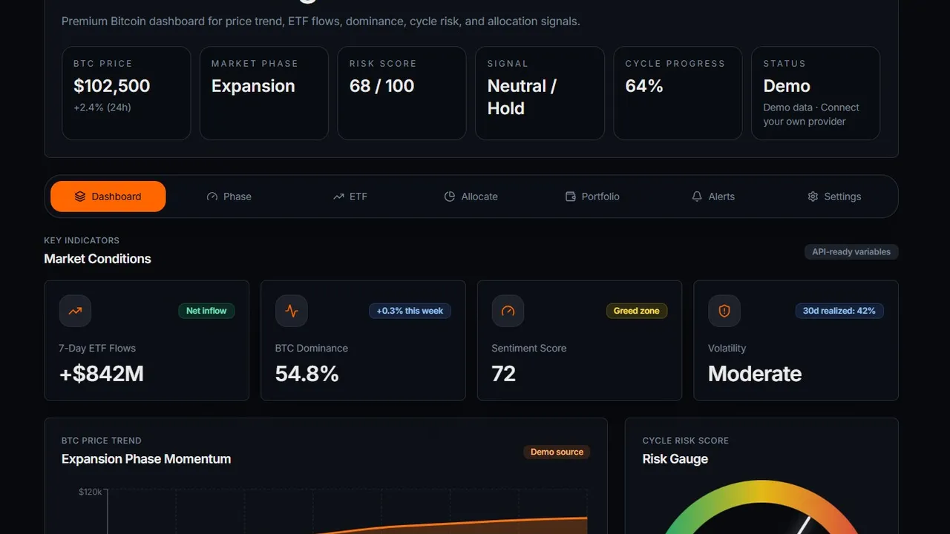Click the Demo source badge
This screenshot has width=950, height=534.
point(557,452)
